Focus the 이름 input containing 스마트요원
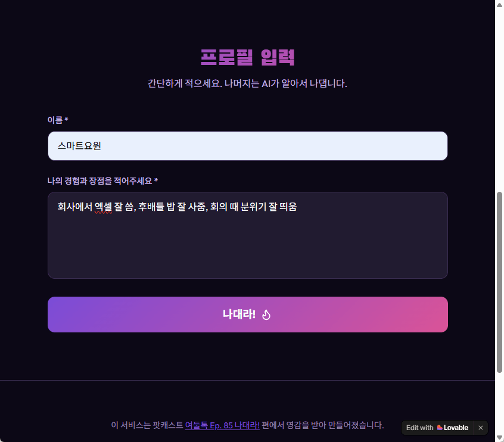This screenshot has width=504, height=442. pos(247,146)
